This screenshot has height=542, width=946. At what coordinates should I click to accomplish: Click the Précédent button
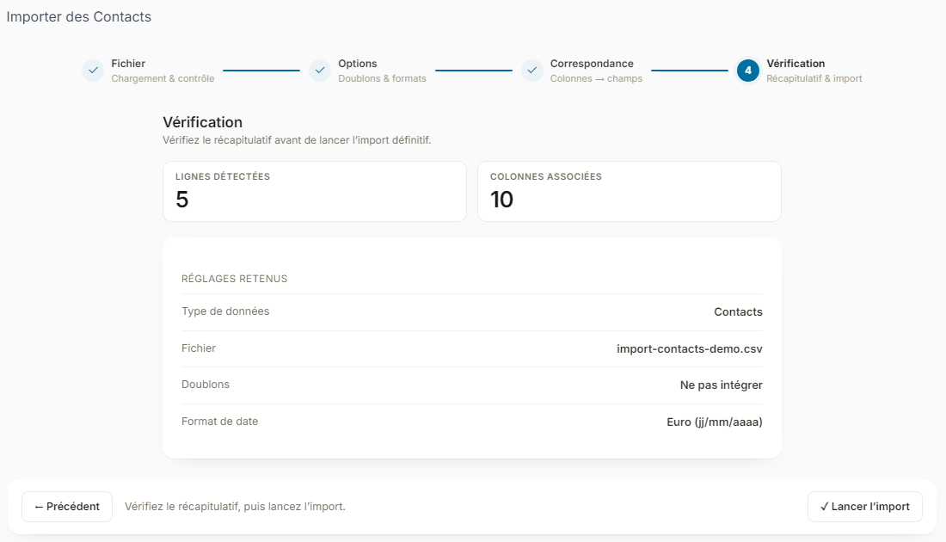click(67, 507)
